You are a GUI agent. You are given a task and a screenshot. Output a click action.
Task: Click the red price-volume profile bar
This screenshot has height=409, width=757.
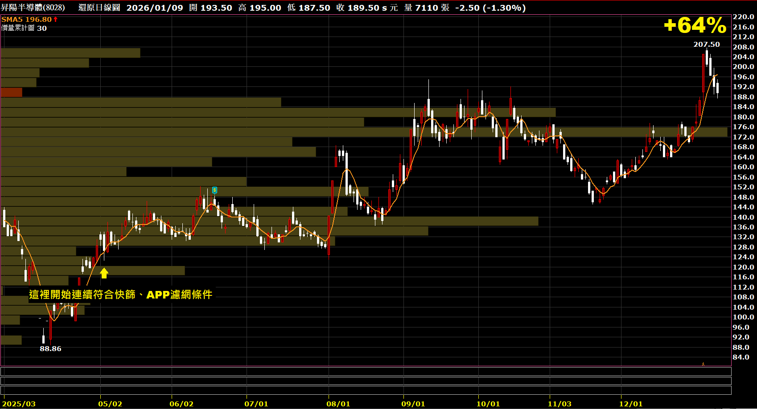pos(11,92)
